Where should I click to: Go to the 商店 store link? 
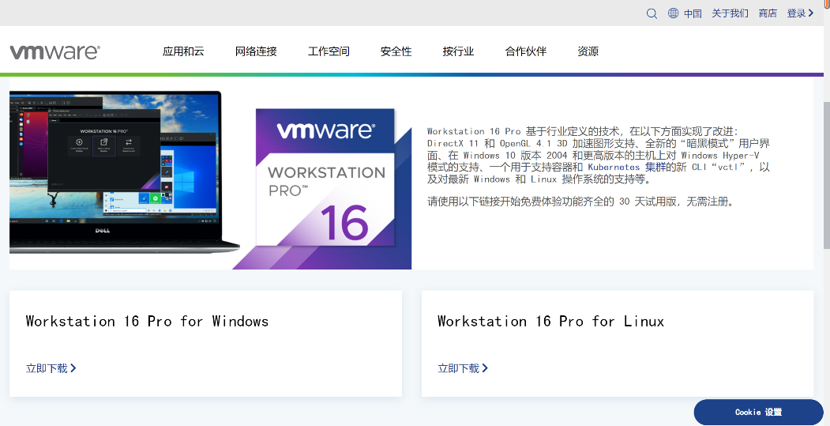point(768,13)
